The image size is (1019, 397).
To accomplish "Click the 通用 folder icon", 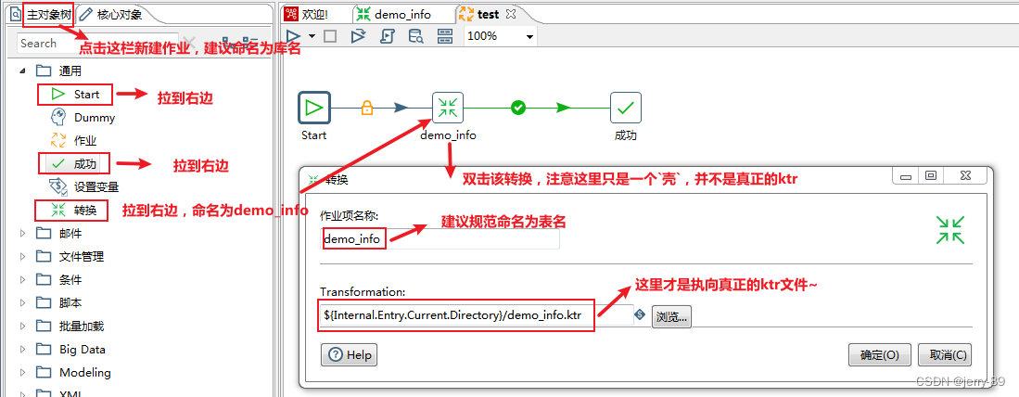I will click(43, 70).
